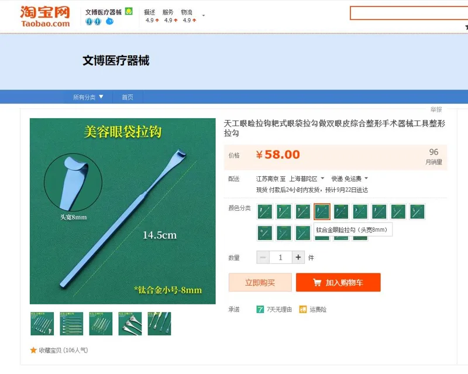
Task: Click the green shop badge beside the shop name
Action: pos(129,11)
